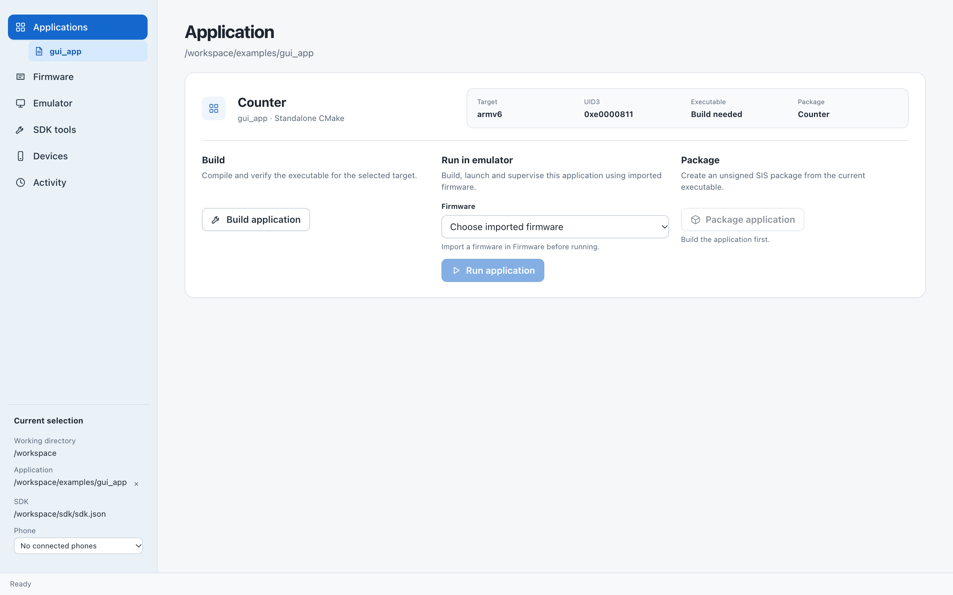This screenshot has height=595, width=953.
Task: Click the Firmware chip icon
Action: click(x=21, y=77)
